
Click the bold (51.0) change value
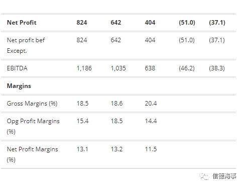[x=187, y=23]
